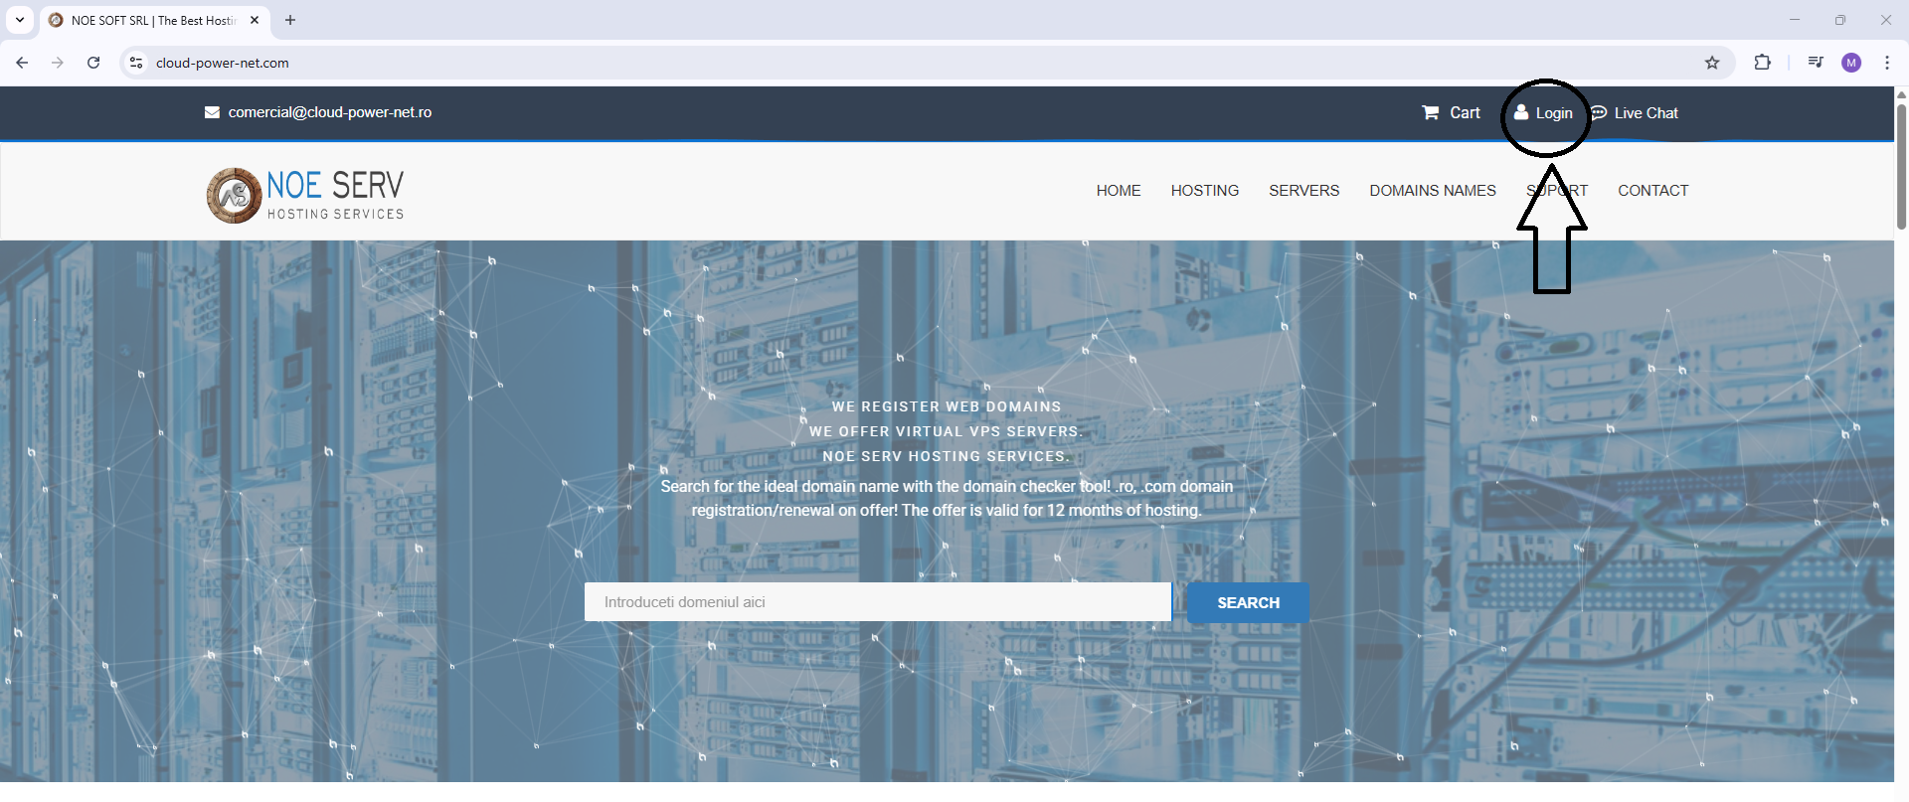Open the tab search dropdown arrow
This screenshot has width=1909, height=802.
coord(20,20)
